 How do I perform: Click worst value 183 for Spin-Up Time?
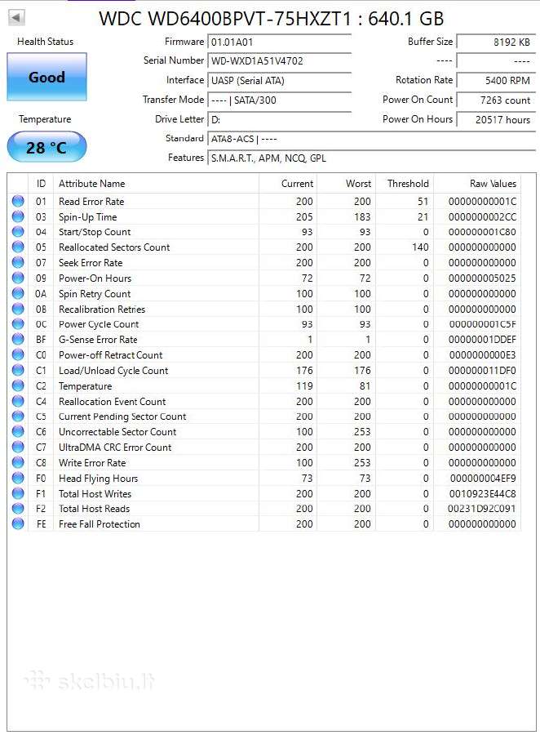pyautogui.click(x=362, y=216)
